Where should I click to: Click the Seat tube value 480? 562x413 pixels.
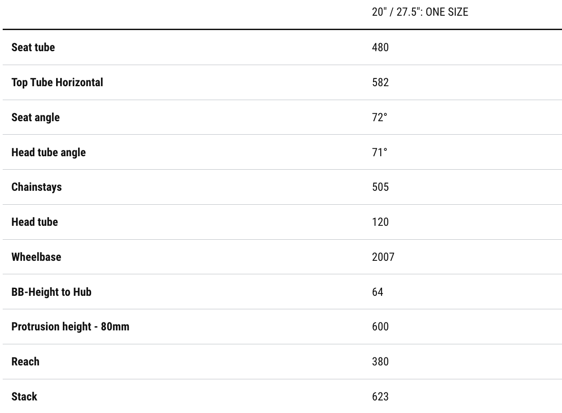[380, 47]
